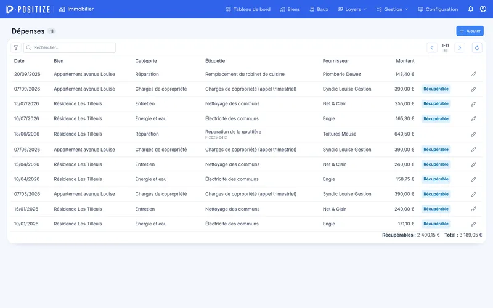Click the Récupérable badge on 07/09/2026 row
Image resolution: width=493 pixels, height=308 pixels.
436,89
